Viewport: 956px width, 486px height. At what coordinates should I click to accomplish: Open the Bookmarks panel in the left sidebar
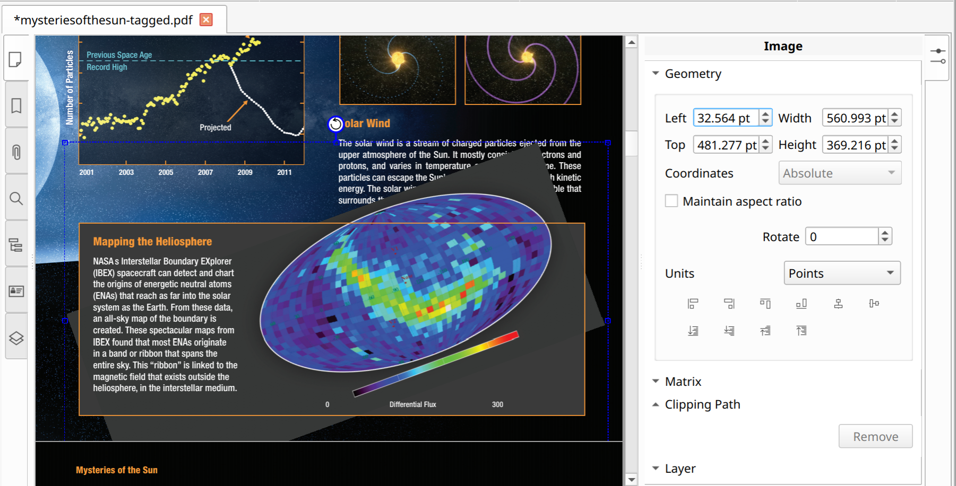(16, 105)
